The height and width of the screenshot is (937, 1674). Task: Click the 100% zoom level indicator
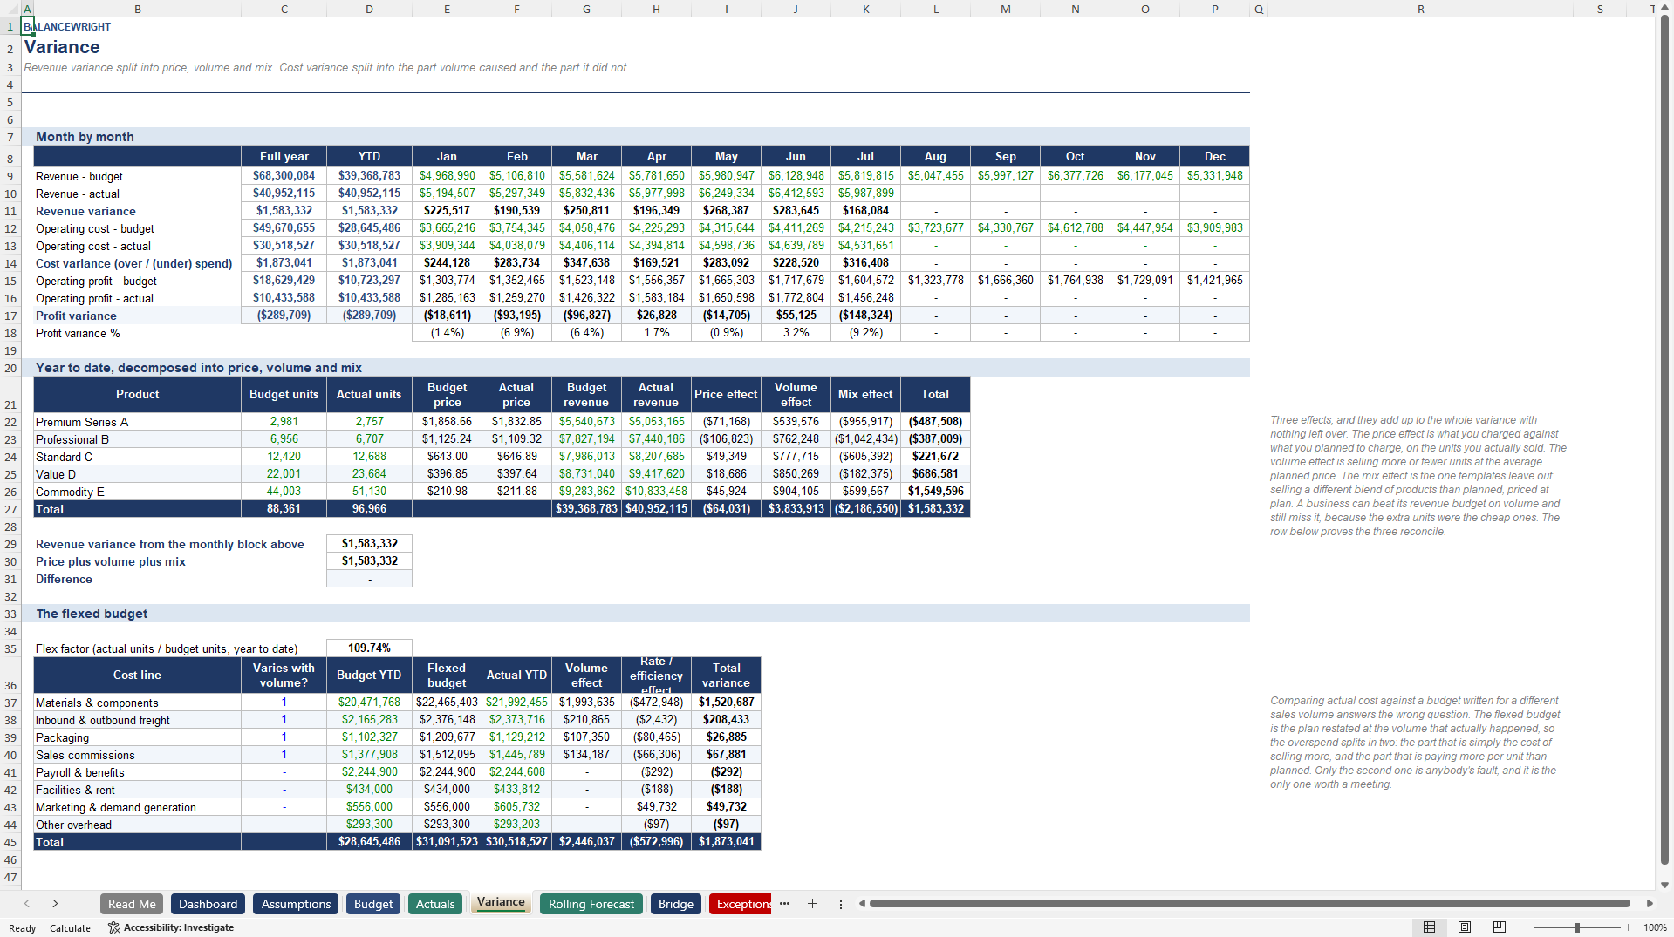tap(1655, 927)
